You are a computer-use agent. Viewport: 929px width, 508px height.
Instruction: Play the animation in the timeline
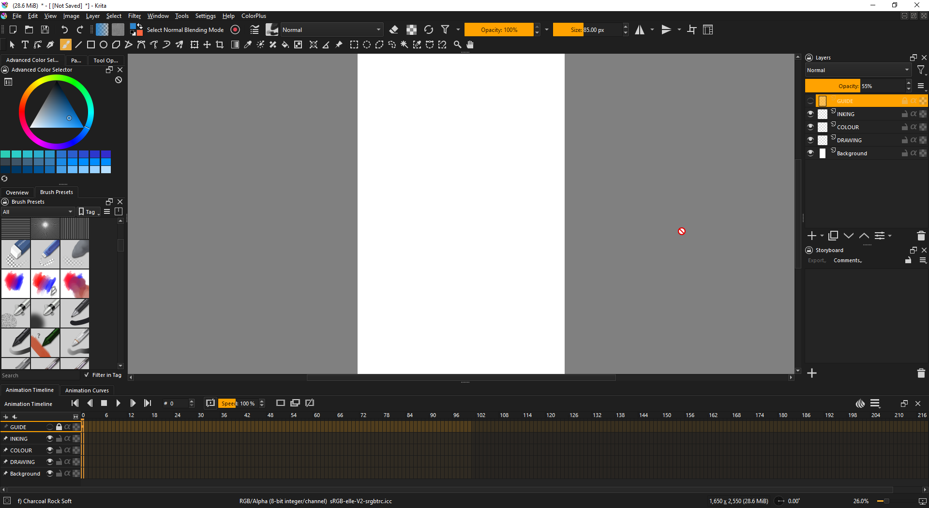(118, 403)
